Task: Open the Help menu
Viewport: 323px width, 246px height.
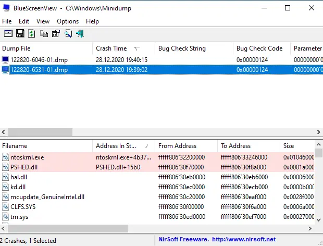Action: 92,21
